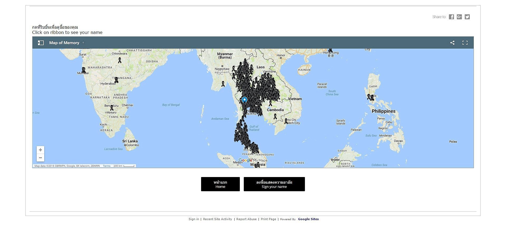Image resolution: width=506 pixels, height=228 pixels.
Task: Zoom out on the map
Action: [x=40, y=158]
